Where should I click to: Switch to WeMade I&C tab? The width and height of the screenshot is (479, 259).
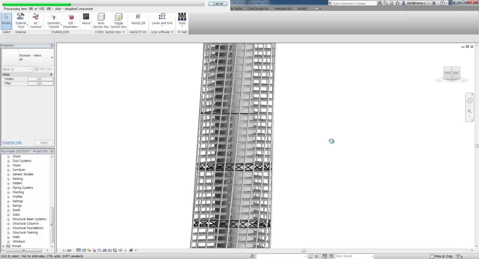point(284,9)
